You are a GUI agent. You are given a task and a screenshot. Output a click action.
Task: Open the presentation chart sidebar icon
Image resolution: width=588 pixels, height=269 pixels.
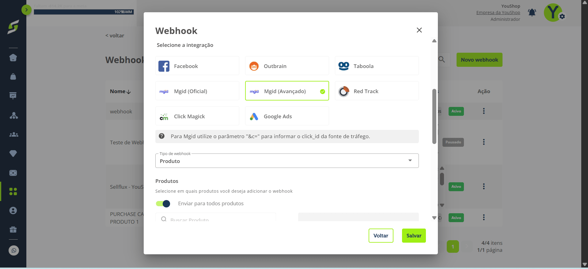[13, 96]
